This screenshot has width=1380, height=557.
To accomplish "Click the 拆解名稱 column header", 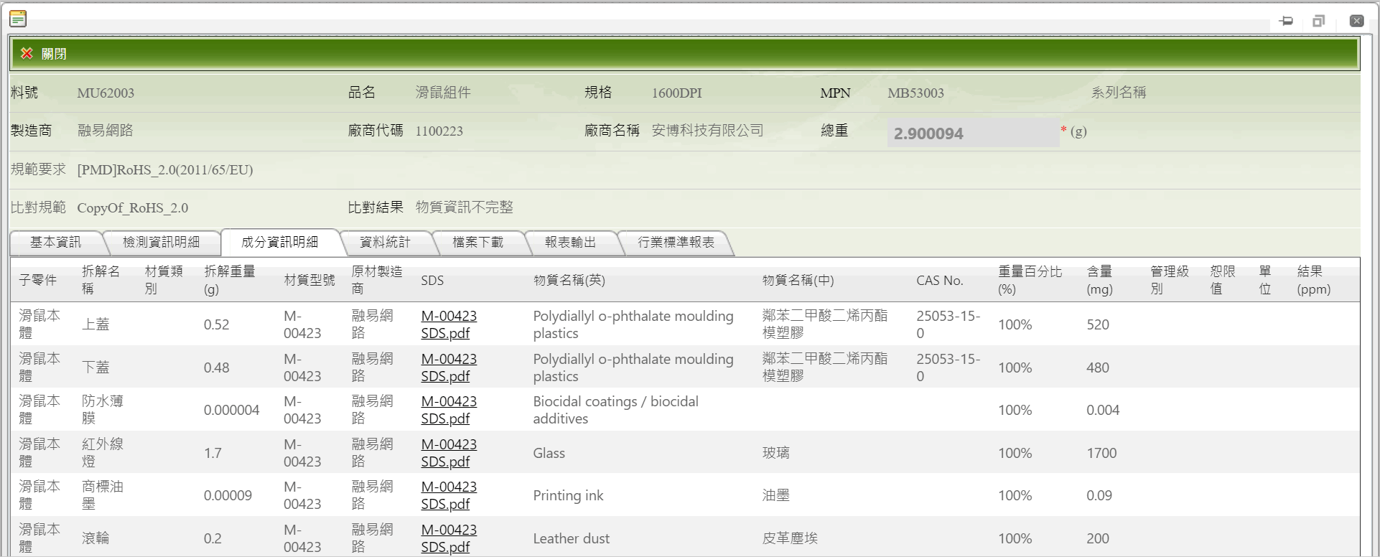I will [x=101, y=280].
